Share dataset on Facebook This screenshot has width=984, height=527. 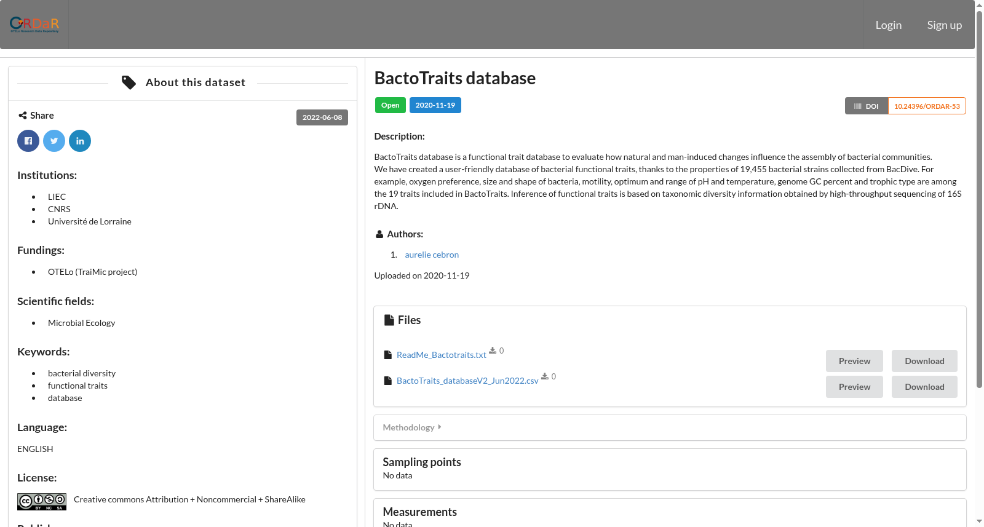coord(28,141)
